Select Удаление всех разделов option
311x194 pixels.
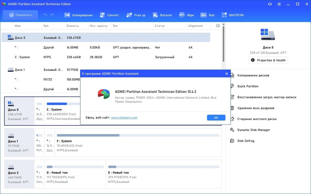(256, 108)
